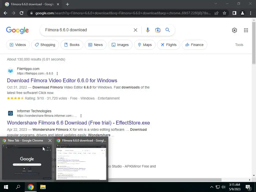Open the FileHippo.com site link
This screenshot has width=256, height=192.
pos(28,69)
